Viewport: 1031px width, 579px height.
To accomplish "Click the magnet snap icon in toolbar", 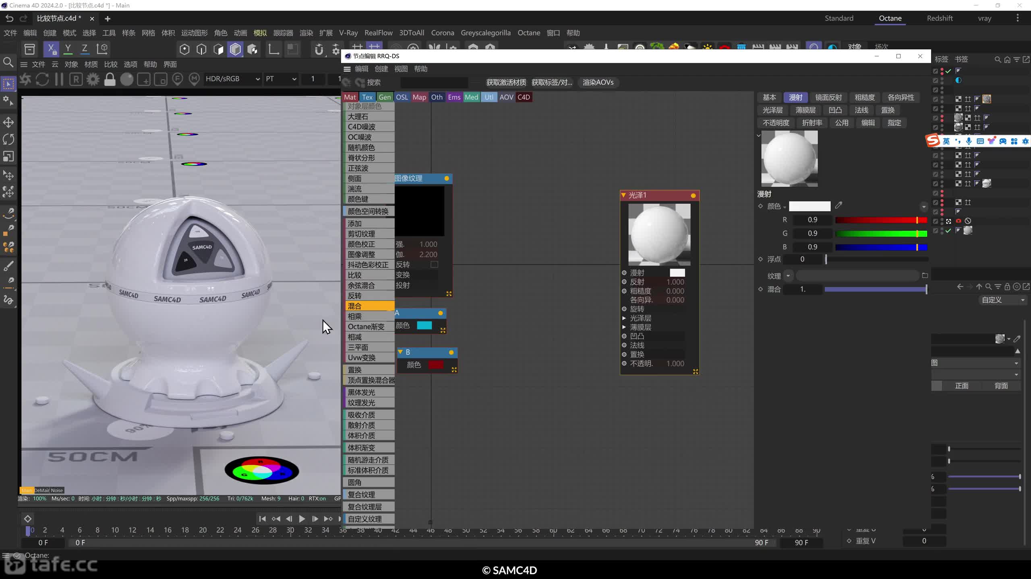I will (x=319, y=49).
